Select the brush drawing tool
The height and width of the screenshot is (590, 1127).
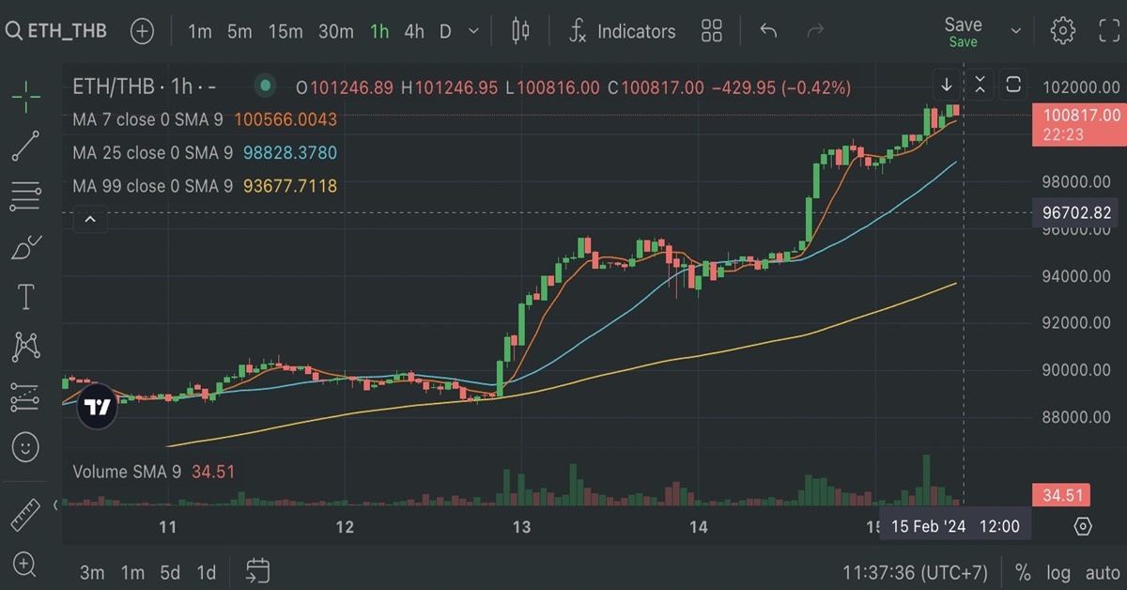click(25, 248)
